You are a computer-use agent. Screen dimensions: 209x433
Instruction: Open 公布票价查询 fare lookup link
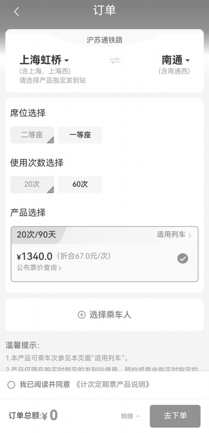tap(39, 268)
